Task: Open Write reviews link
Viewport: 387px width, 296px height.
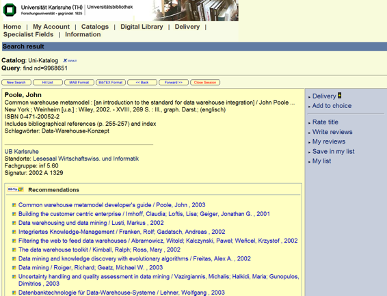Action: [x=332, y=132]
